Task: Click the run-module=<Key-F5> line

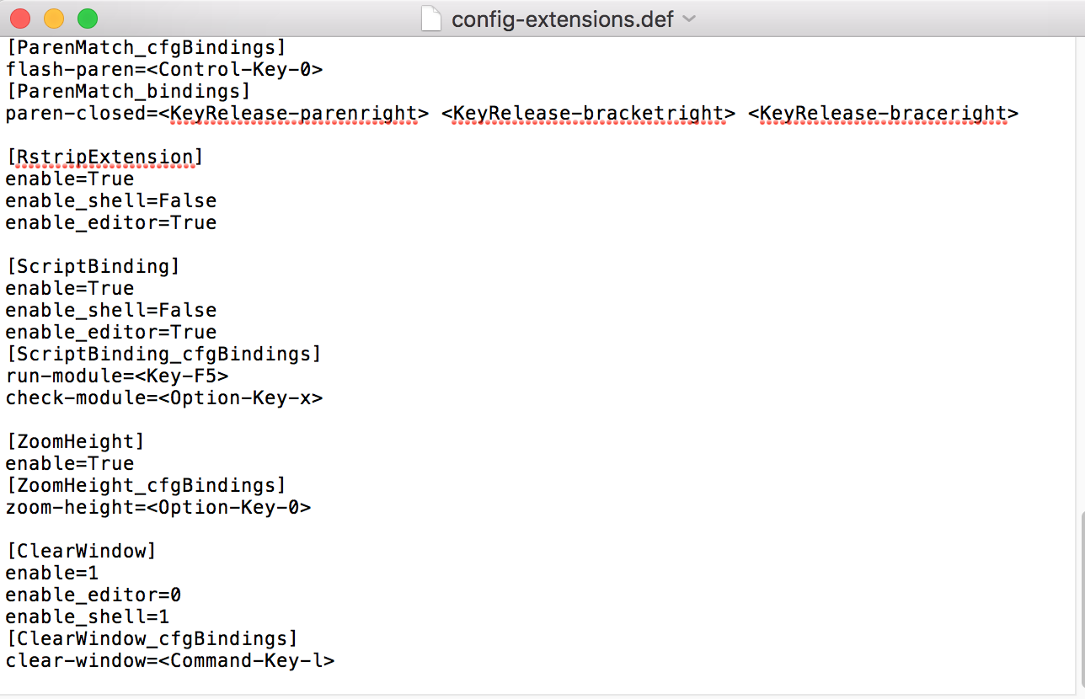Action: (x=117, y=376)
